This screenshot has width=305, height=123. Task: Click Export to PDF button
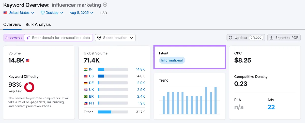point(284,38)
